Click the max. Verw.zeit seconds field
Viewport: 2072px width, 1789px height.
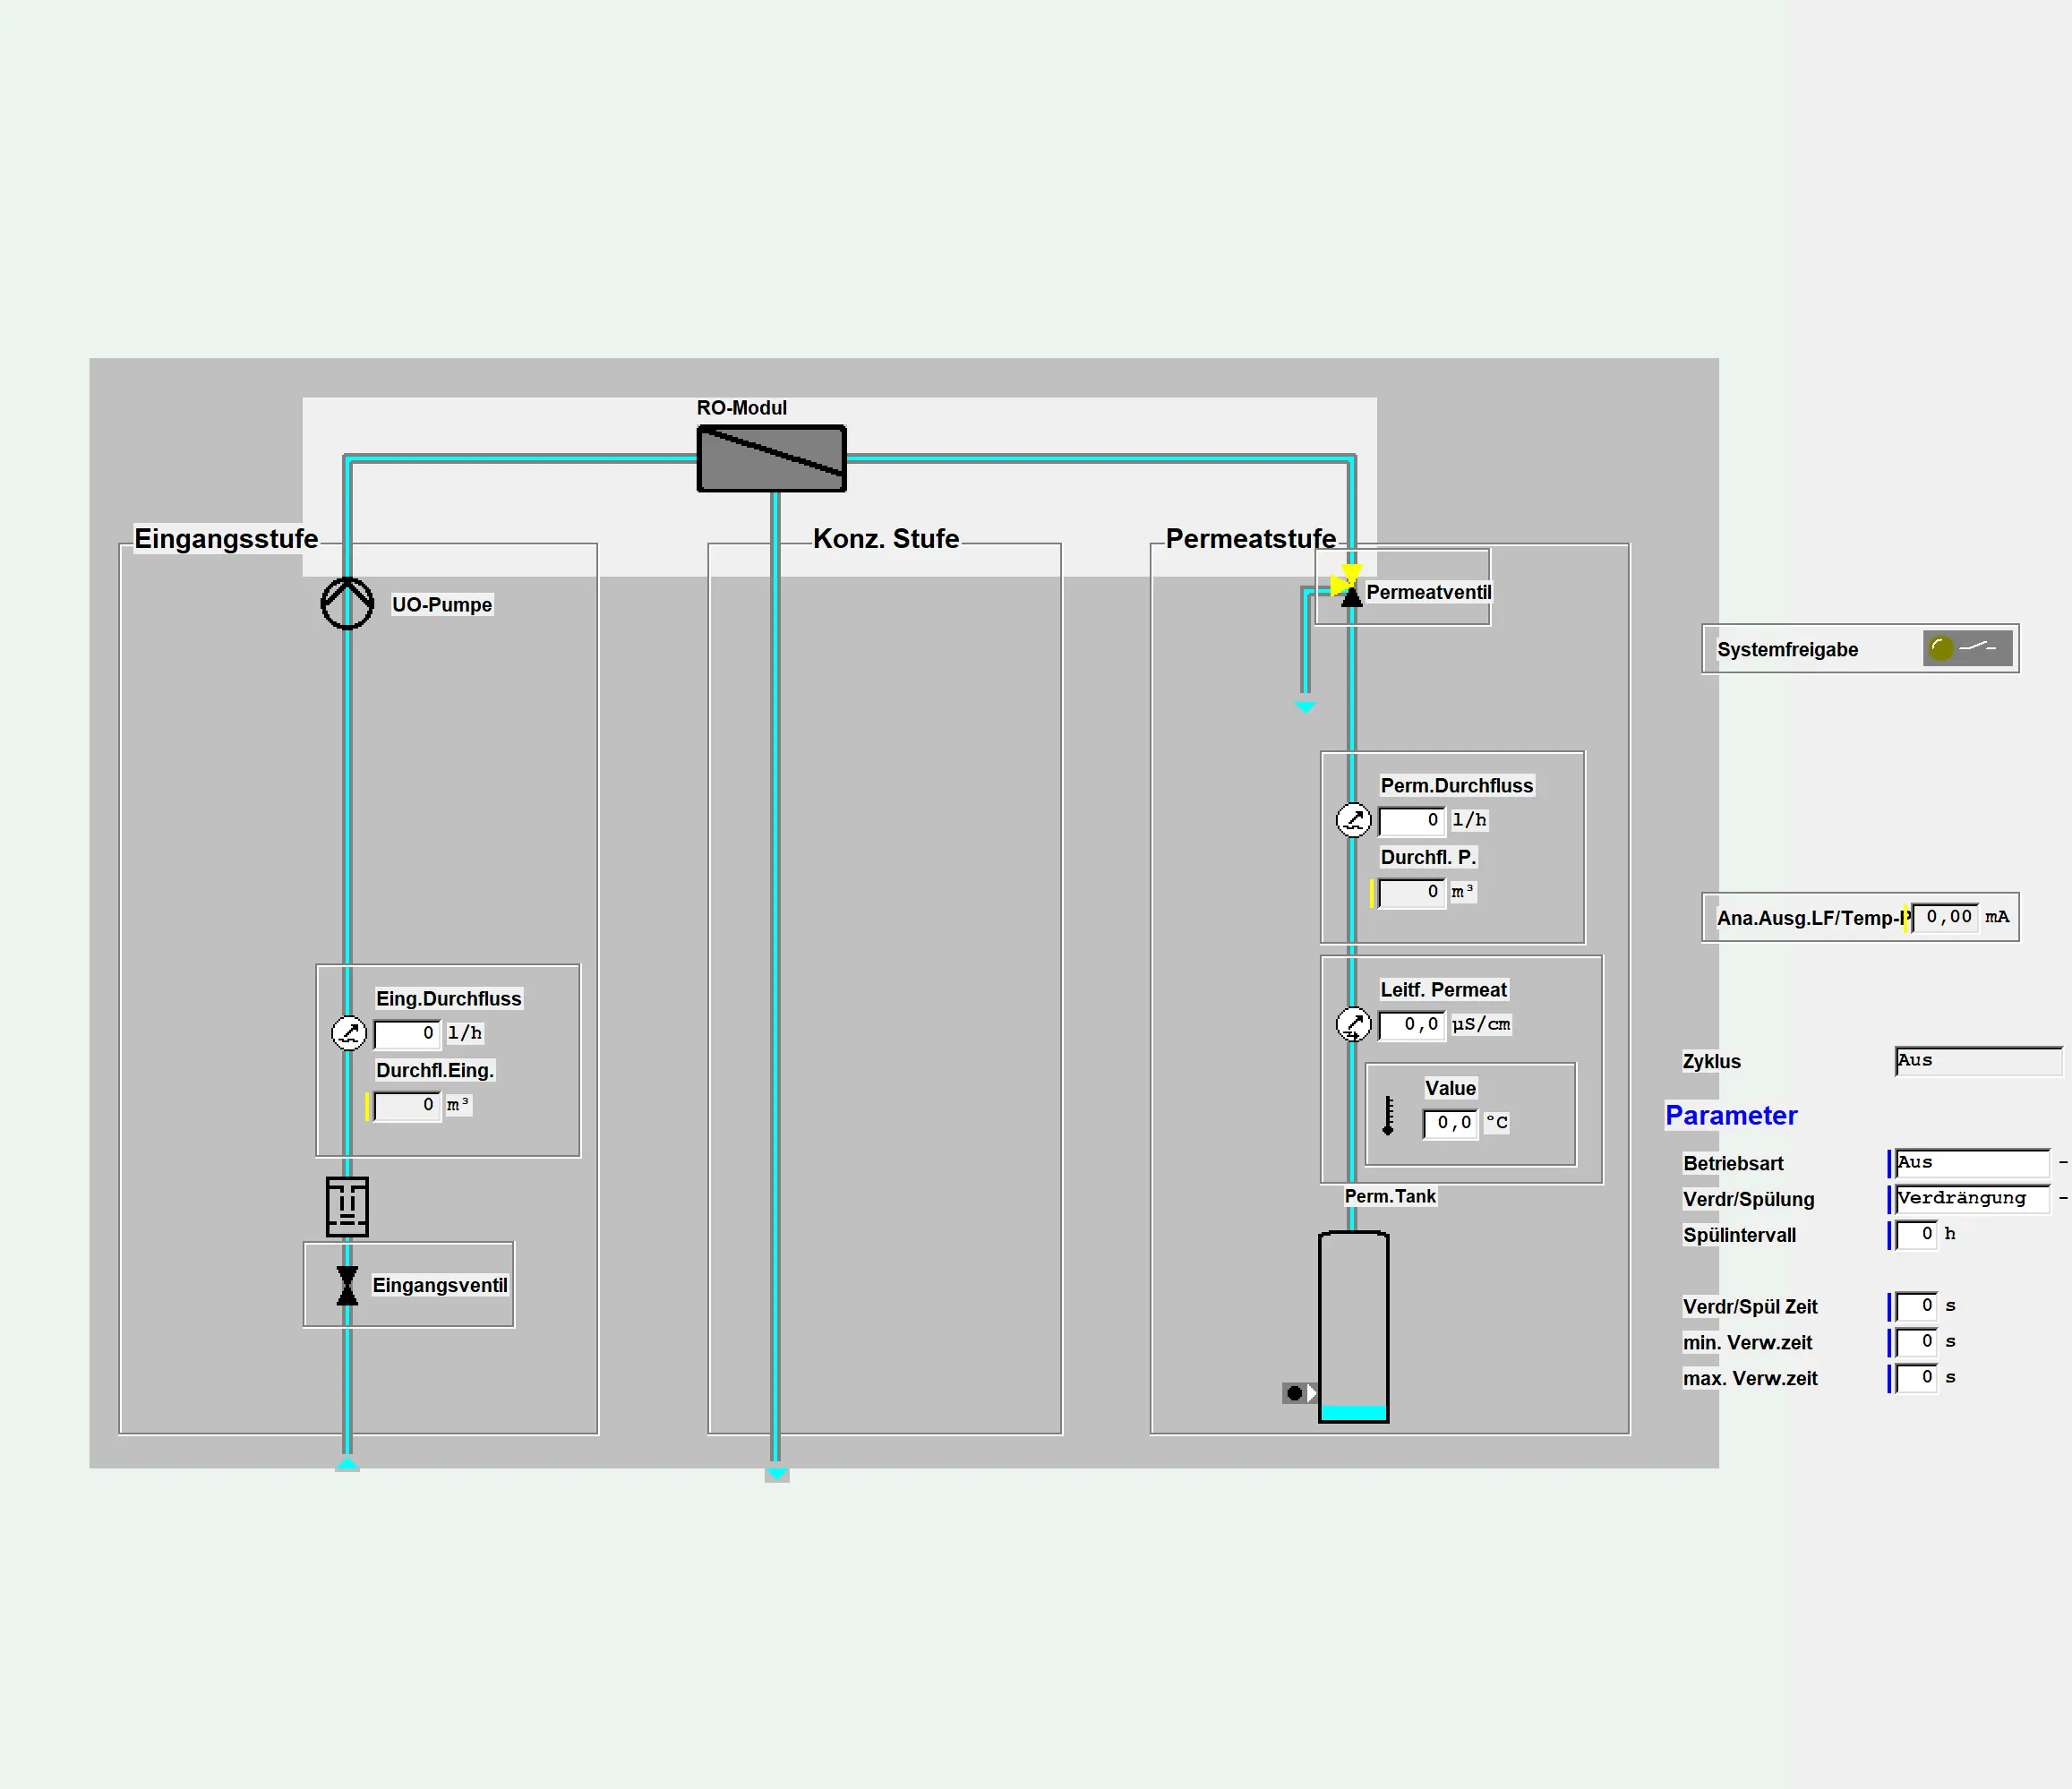click(1916, 1378)
